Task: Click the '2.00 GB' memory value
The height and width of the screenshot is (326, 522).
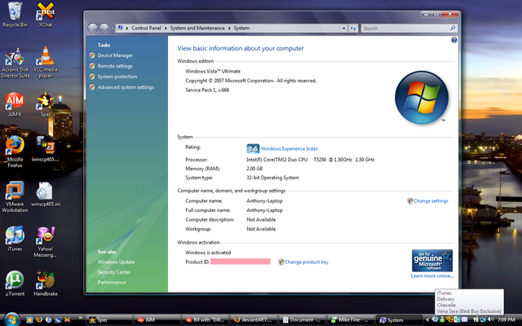Action: pyautogui.click(x=254, y=169)
